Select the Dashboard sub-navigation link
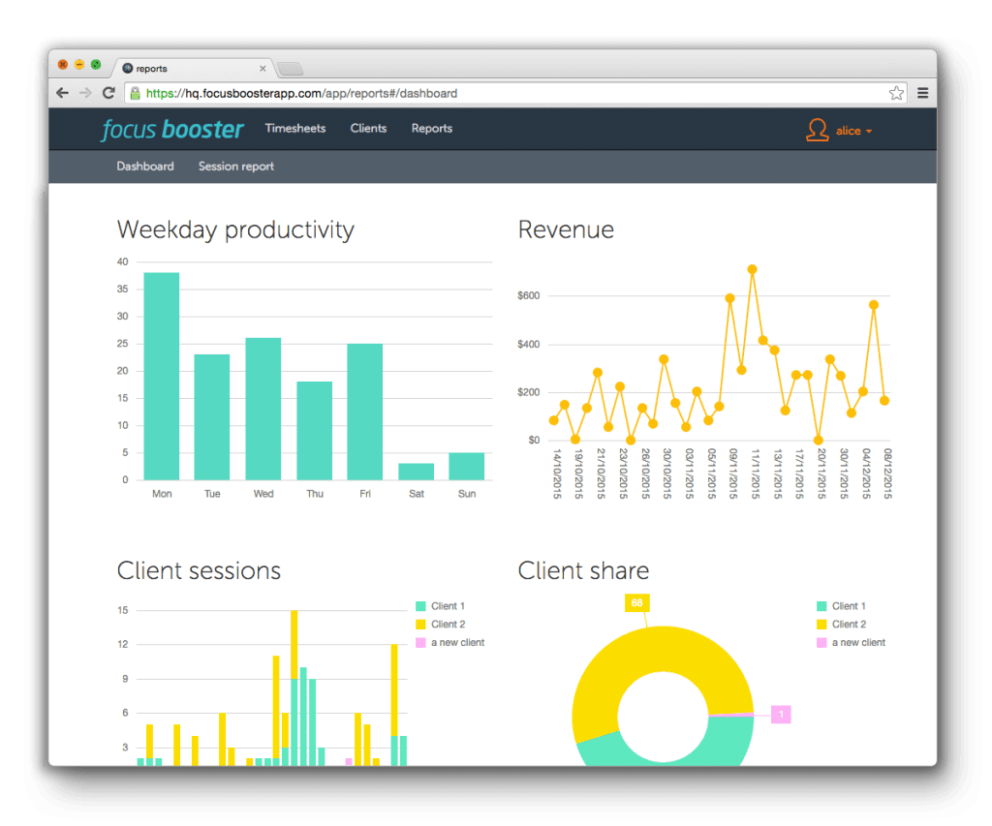Screen dimensions: 992x826 145,167
